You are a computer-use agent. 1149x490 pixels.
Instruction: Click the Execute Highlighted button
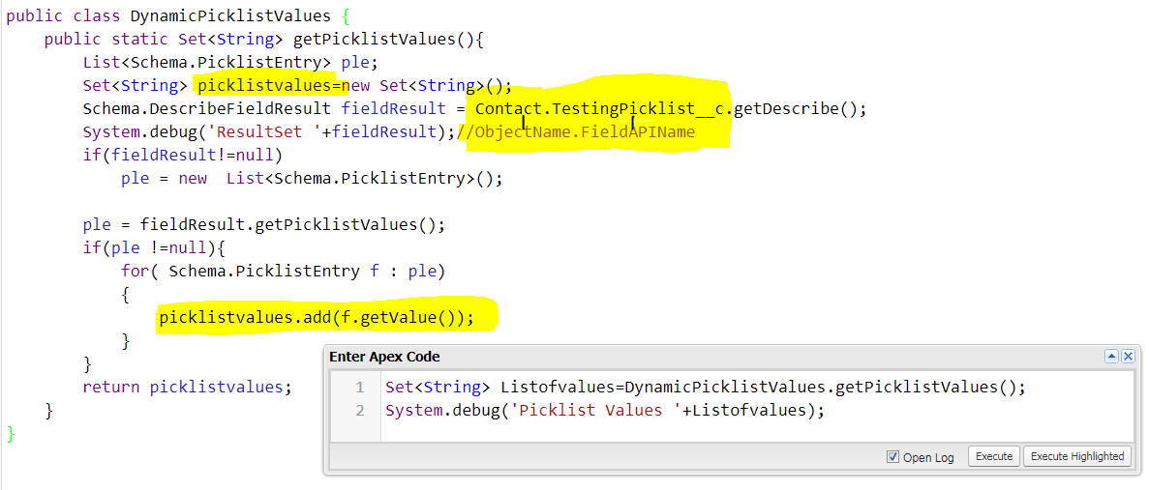pyautogui.click(x=1076, y=456)
